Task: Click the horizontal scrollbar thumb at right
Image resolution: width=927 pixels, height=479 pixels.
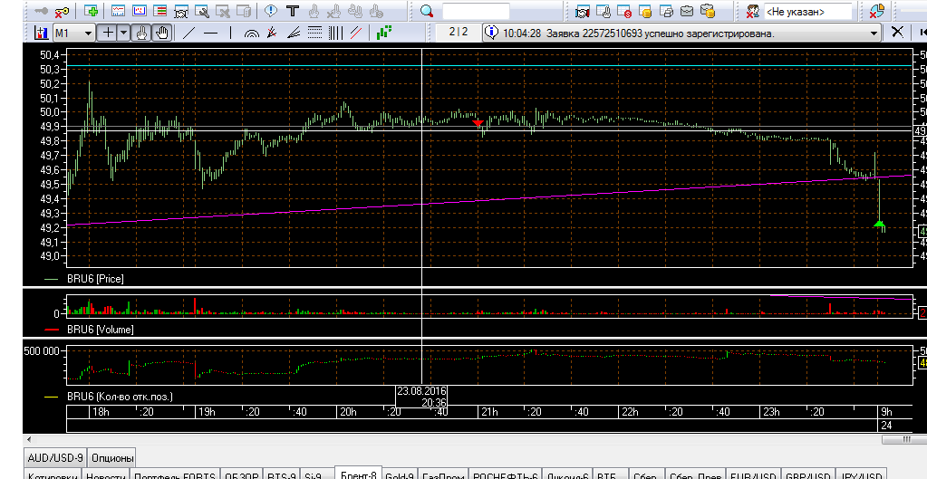Action: click(904, 439)
